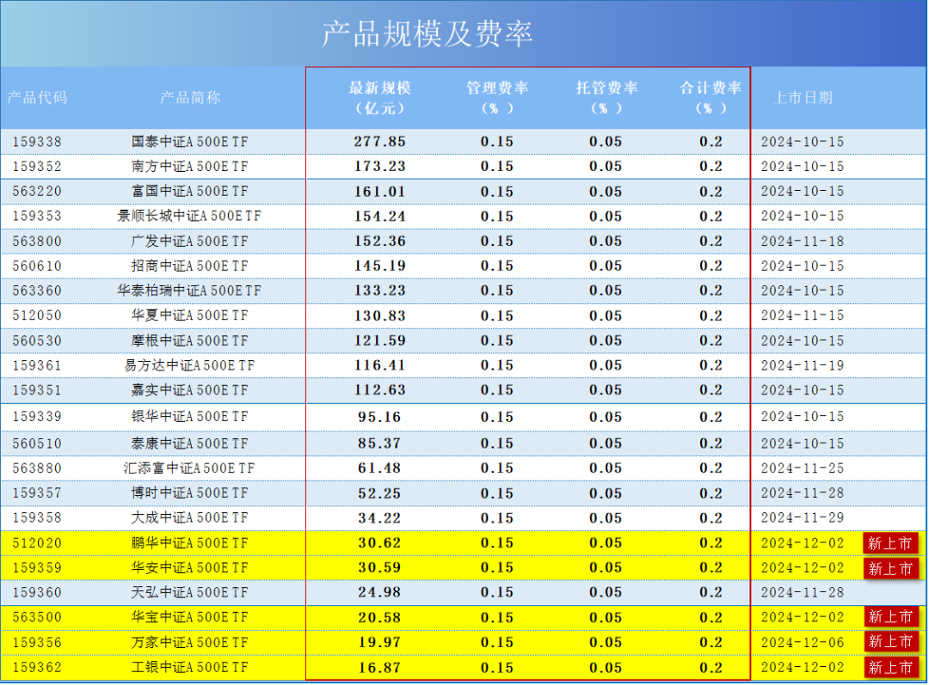
Task: Select the name 南方中证A500ETF
Action: pyautogui.click(x=190, y=167)
